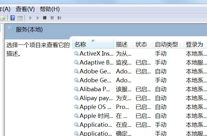207x136 pixels.
Task: Toggle the show/hide action pane toolbar icon
Action: point(20,18)
